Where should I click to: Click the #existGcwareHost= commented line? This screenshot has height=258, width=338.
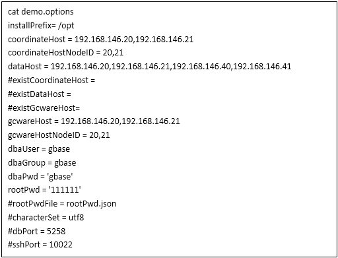click(44, 108)
